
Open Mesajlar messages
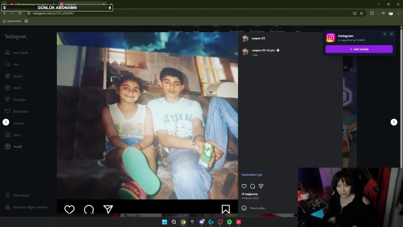15,100
